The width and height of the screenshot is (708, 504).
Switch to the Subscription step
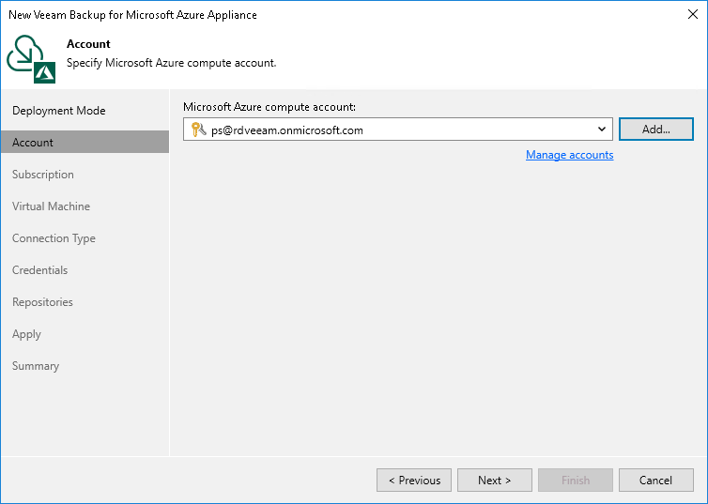coord(43,175)
